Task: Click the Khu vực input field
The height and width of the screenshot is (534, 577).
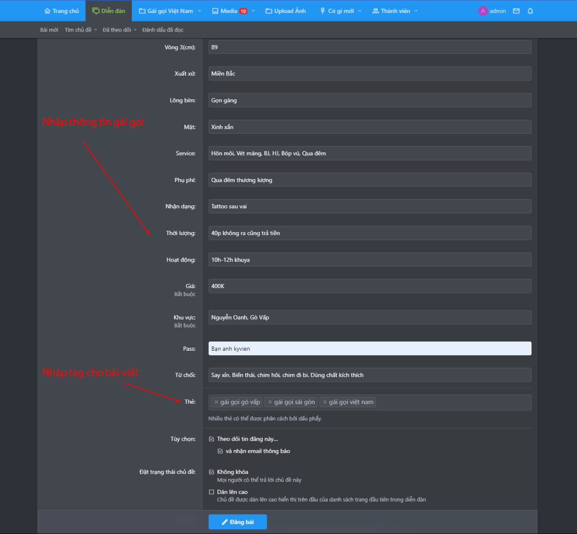Action: click(x=370, y=317)
